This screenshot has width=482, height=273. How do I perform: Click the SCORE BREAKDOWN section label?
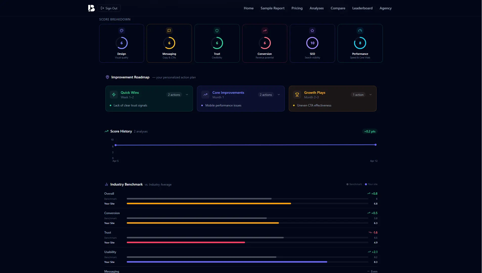pyautogui.click(x=115, y=19)
